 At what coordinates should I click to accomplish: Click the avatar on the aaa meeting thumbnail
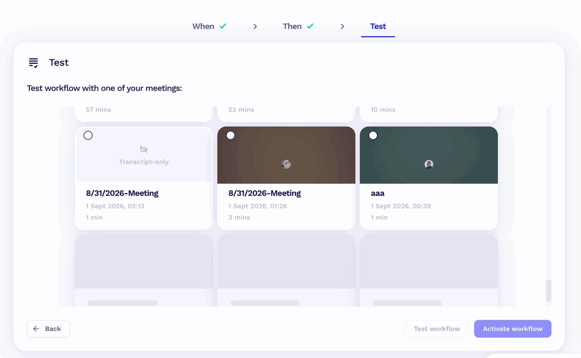pos(429,164)
